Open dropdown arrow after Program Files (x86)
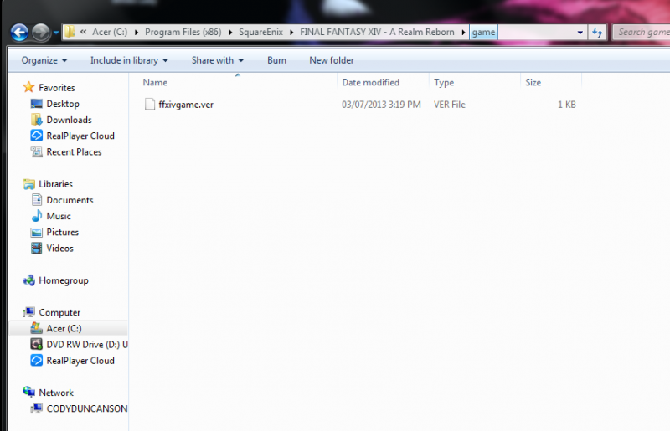This screenshot has height=431, width=670. [x=230, y=32]
